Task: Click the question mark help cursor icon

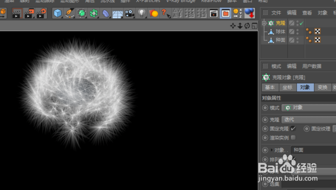Action: click(165, 13)
